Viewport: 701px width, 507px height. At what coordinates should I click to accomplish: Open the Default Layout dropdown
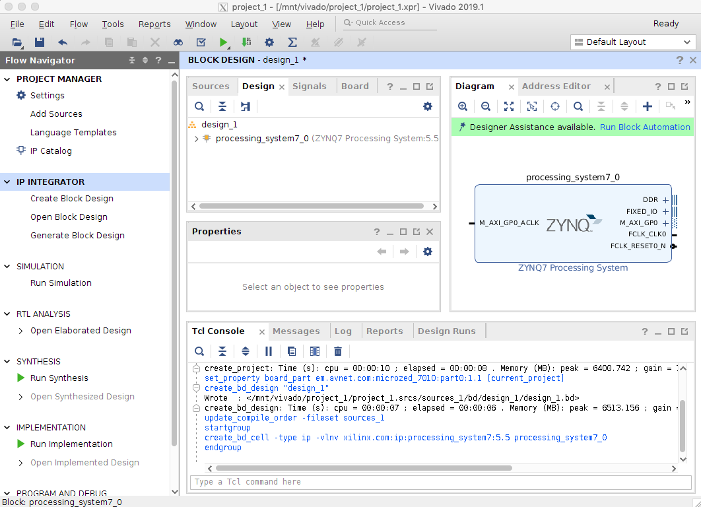coord(632,42)
